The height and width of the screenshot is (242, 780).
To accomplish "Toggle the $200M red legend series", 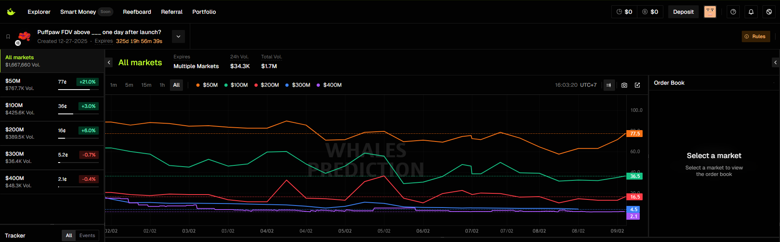I will (x=267, y=85).
